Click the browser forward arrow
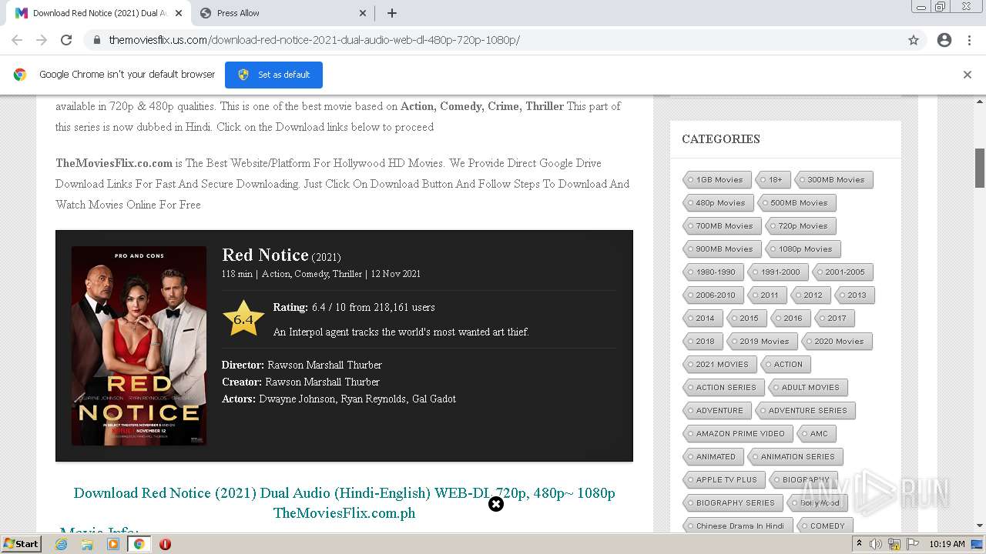Screen dimensions: 986x554 coord(42,40)
